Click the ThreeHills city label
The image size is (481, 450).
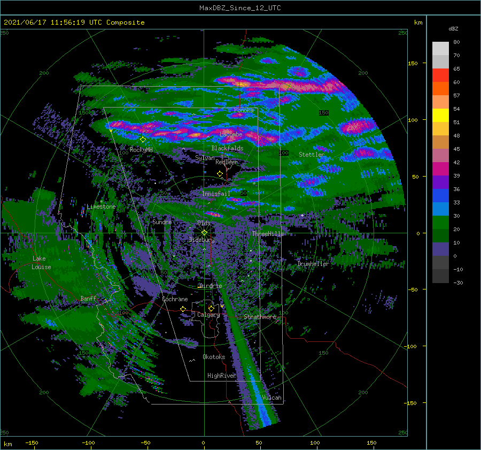pyautogui.click(x=268, y=234)
